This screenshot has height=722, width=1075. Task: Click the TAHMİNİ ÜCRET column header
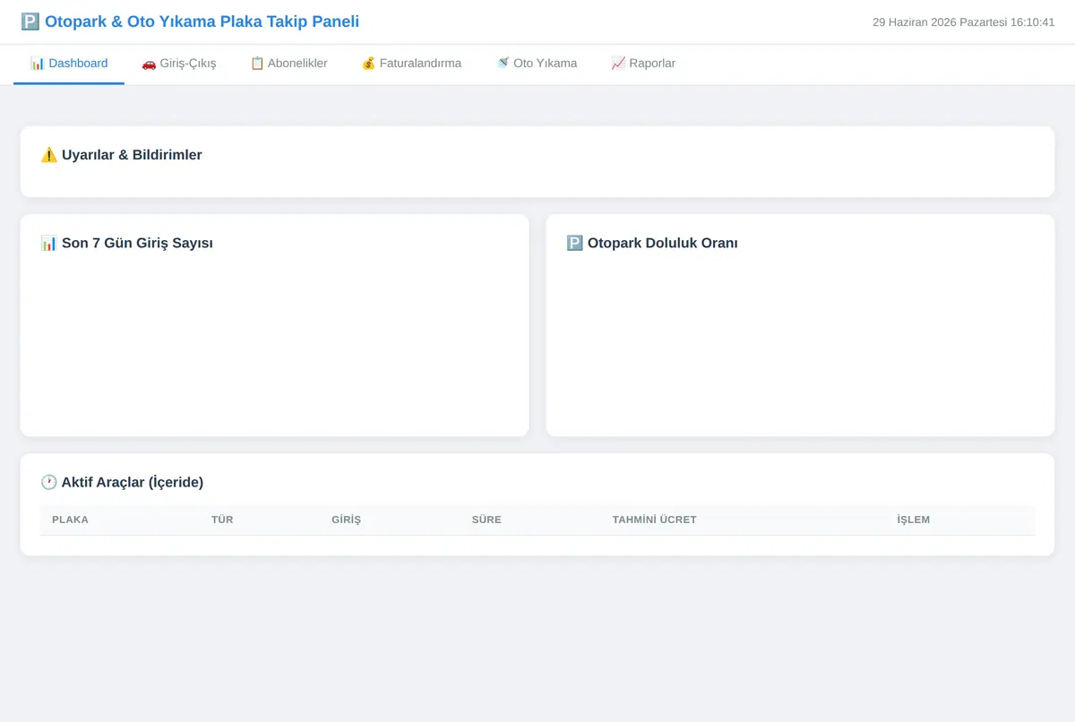pos(654,520)
